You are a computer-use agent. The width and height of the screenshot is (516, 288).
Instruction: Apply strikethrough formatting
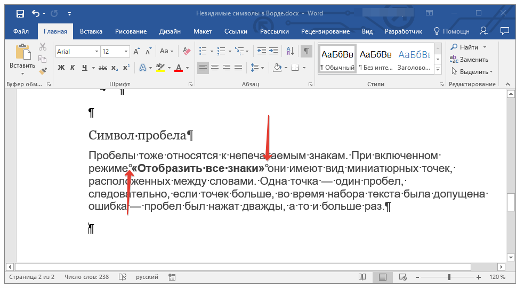point(102,68)
